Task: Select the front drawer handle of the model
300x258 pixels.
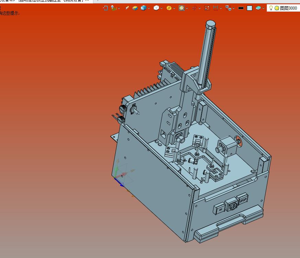Action: click(229, 223)
